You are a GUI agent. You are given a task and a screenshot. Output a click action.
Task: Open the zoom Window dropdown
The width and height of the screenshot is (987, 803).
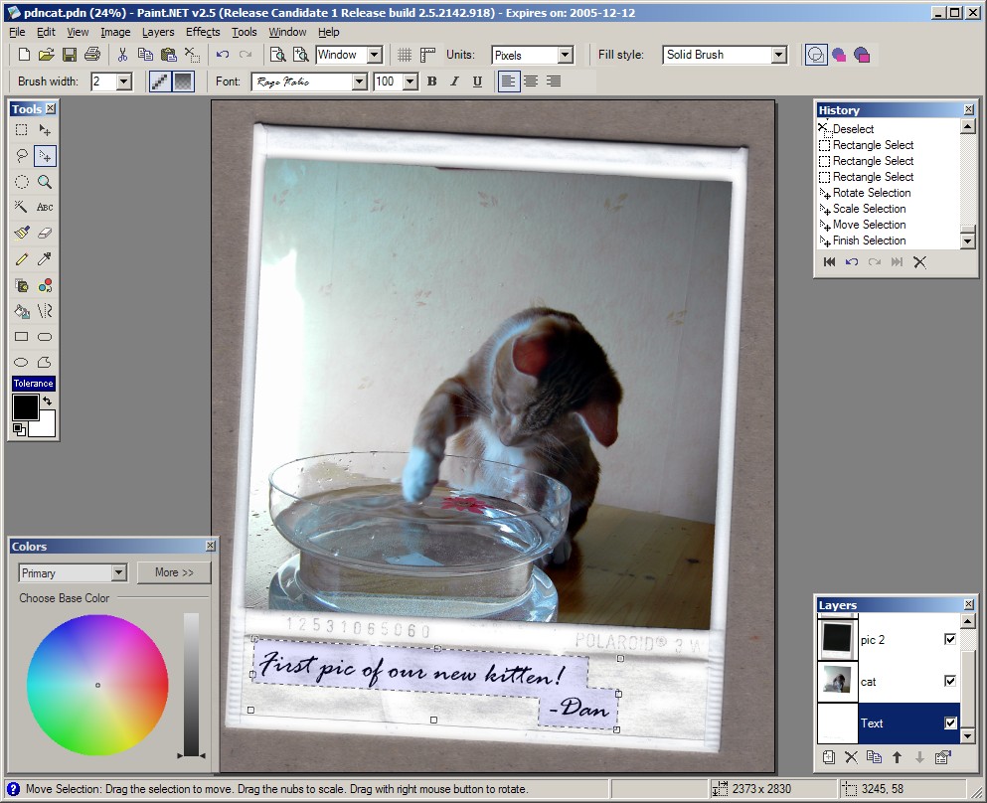click(375, 55)
